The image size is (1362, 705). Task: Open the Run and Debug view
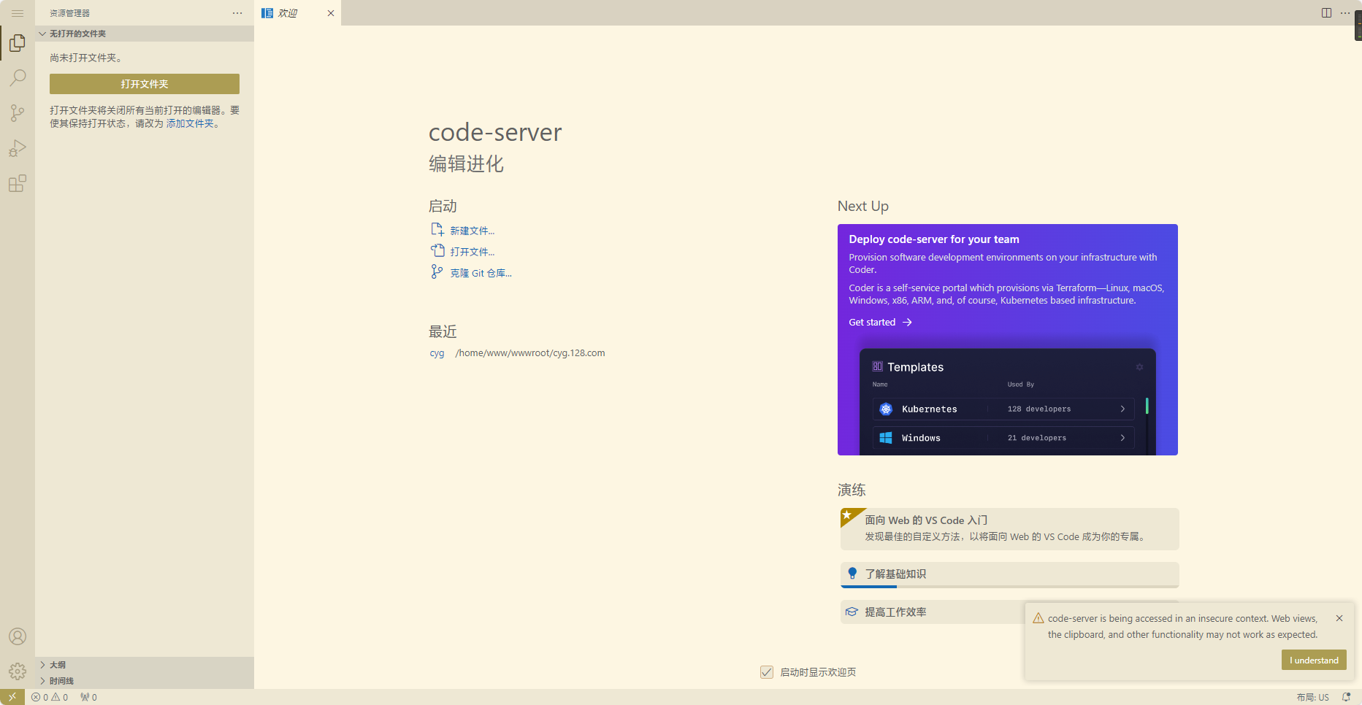click(18, 148)
